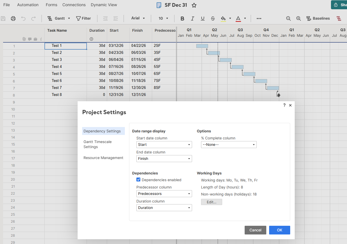Select Test 4 start date 07/16/26
The height and width of the screenshot is (244, 347).
[118, 67]
